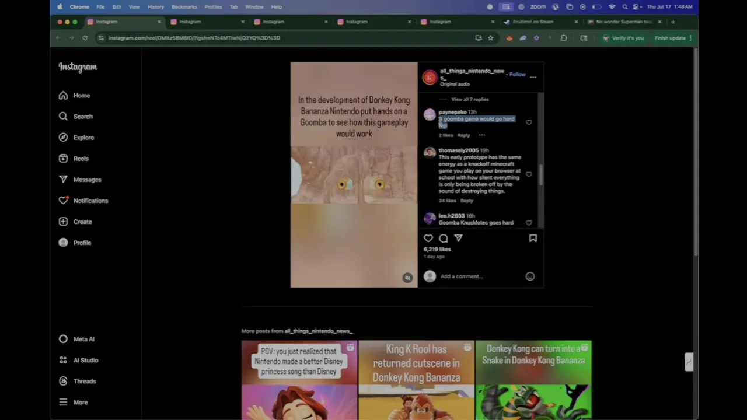This screenshot has height=420, width=747.
Task: Open all_things_nintendo_news_ profile avatar
Action: click(430, 77)
